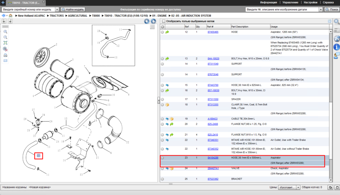Image resolution: width=340 pixels, height=195 pixels.
Task: Open the Информация menu
Action: point(269,3)
